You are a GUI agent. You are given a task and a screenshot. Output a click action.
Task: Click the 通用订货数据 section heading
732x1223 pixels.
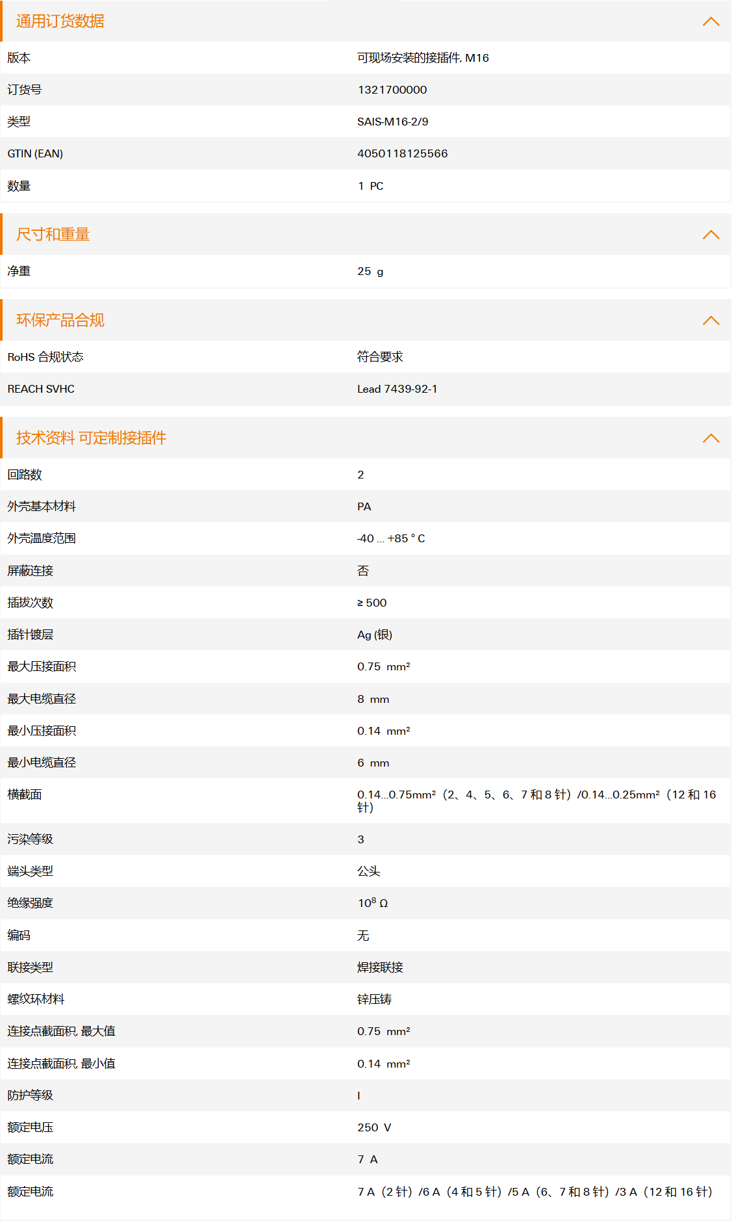pyautogui.click(x=60, y=21)
